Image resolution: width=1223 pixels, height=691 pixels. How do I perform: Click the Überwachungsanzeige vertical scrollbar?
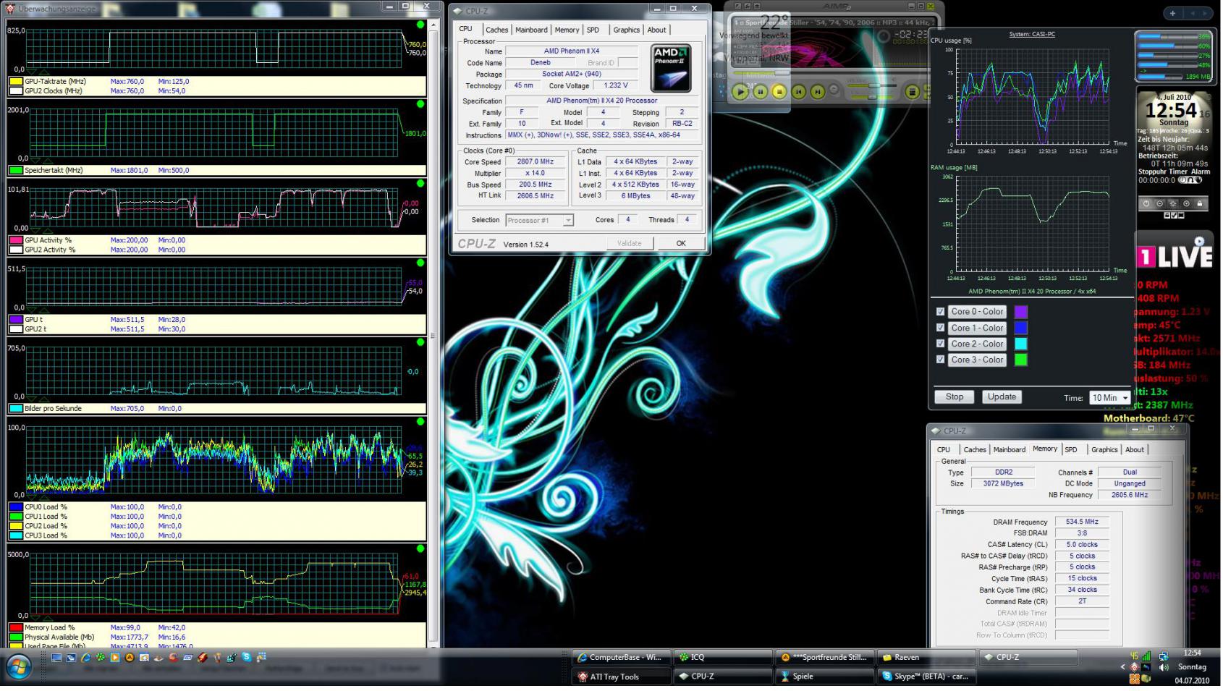point(433,333)
